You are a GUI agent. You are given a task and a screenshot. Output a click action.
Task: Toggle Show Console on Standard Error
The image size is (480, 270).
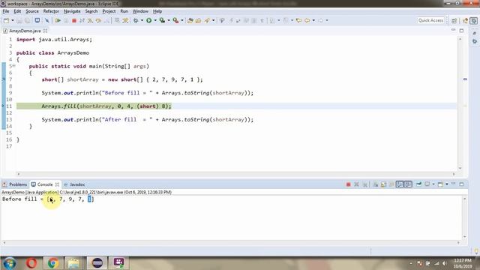408,184
